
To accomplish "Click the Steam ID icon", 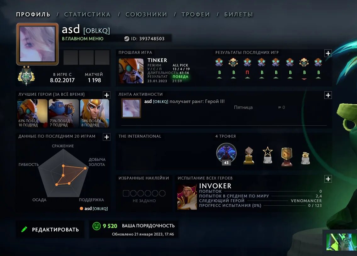I will (x=126, y=39).
